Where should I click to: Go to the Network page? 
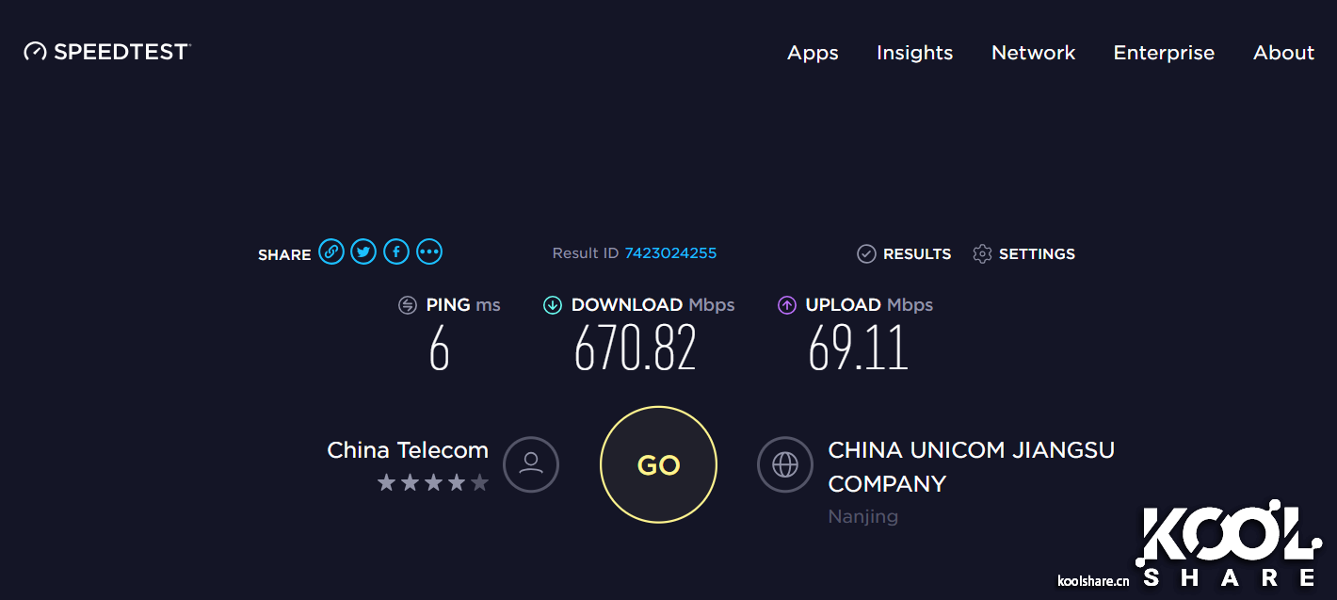[x=1033, y=53]
